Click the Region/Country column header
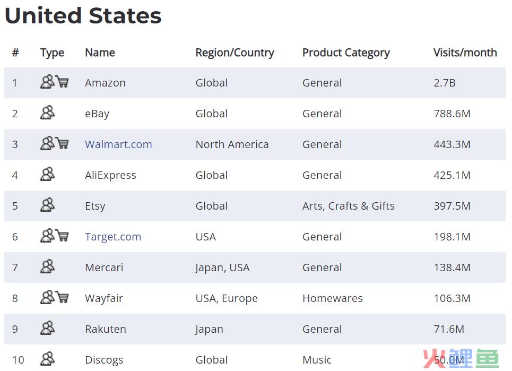The height and width of the screenshot is (371, 512). click(235, 53)
